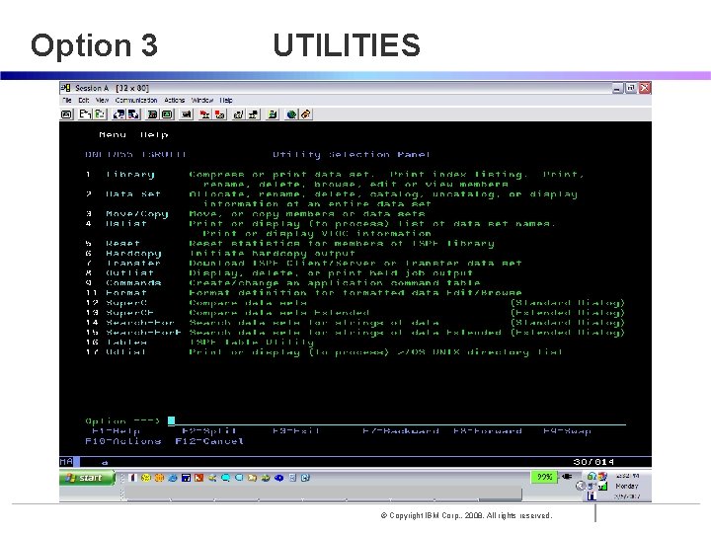The width and height of the screenshot is (711, 533).
Task: Start macro recording toolbar icon
Action: coord(205,114)
